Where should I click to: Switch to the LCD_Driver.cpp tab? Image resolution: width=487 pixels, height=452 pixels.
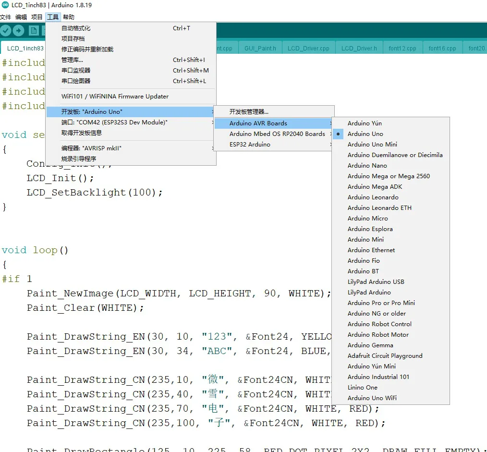tap(308, 49)
